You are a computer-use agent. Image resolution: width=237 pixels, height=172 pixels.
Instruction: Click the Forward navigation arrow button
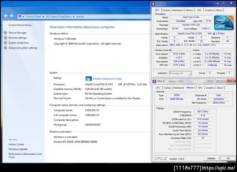click(11, 17)
